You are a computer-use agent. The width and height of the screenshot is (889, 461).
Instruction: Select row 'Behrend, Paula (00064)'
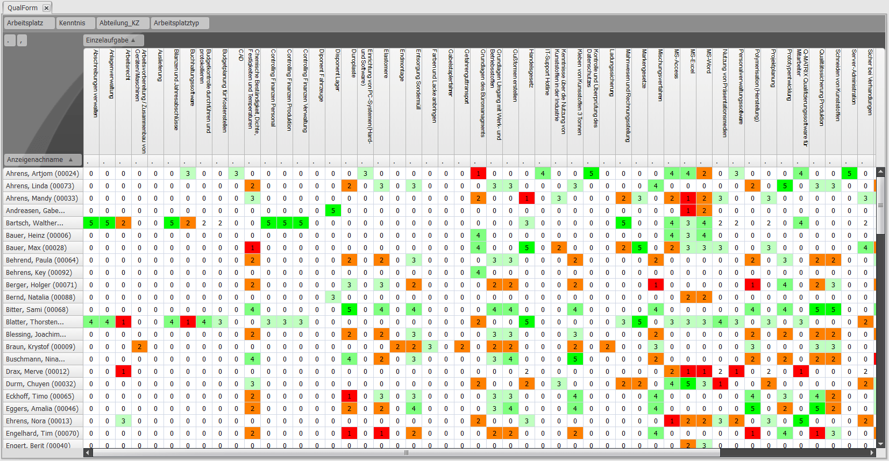[x=43, y=260]
